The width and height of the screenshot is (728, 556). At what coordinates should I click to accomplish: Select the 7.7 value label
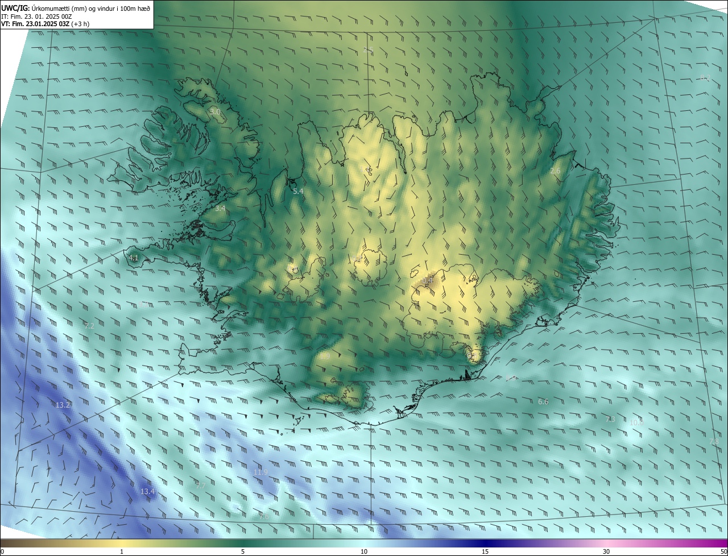pos(200,486)
